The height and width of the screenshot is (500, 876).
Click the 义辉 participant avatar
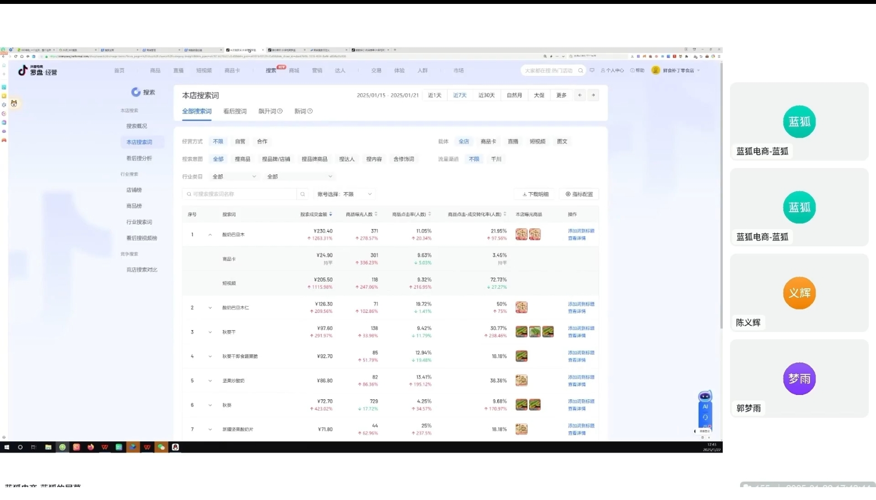point(799,293)
